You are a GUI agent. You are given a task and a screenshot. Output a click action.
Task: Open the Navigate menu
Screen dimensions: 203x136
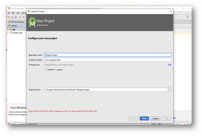(x=24, y=13)
